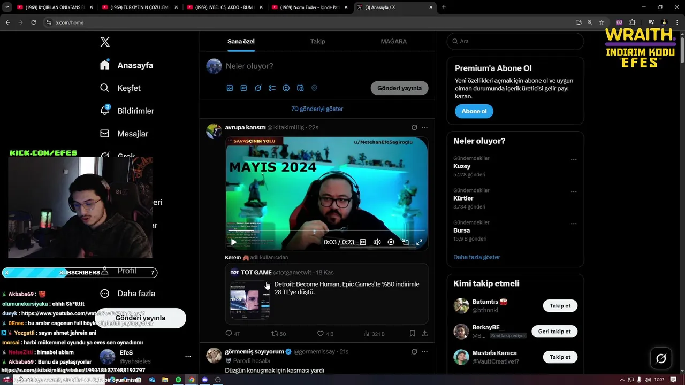Toggle video captions
The height and width of the screenshot is (385, 685).
363,242
